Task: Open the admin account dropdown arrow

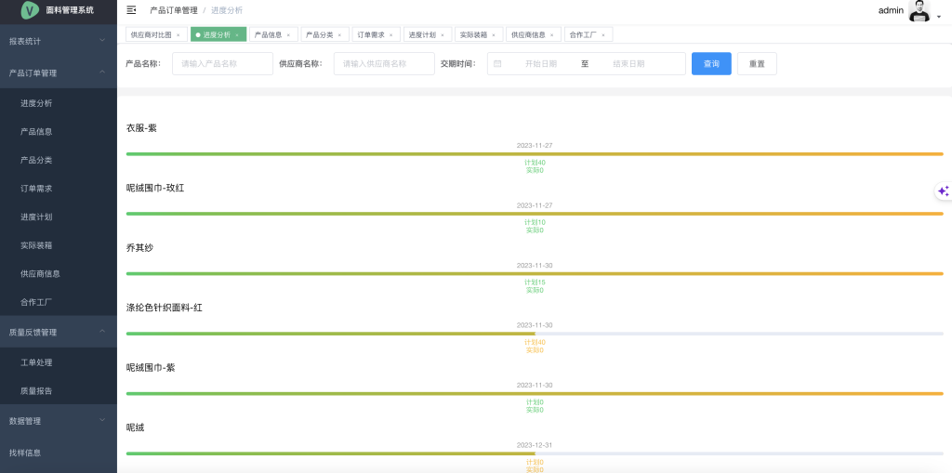Action: pos(938,16)
